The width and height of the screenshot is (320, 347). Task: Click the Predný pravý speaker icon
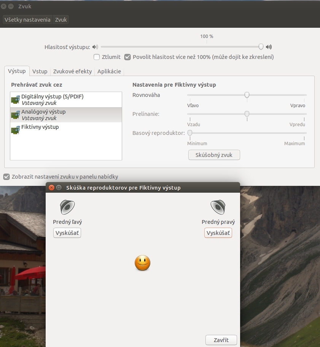coord(218,207)
